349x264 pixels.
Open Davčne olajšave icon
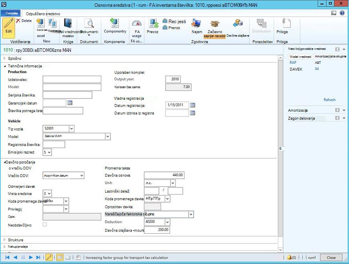(238, 24)
